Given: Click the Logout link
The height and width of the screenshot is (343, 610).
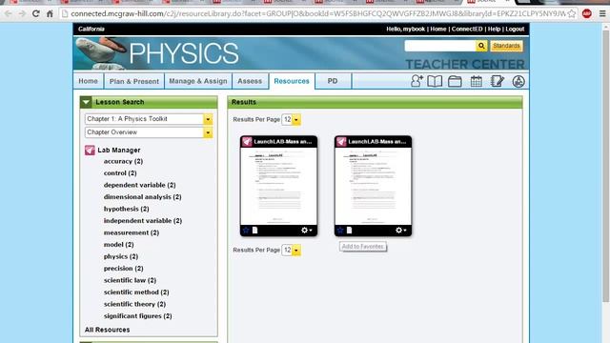Looking at the screenshot, I should click(515, 30).
